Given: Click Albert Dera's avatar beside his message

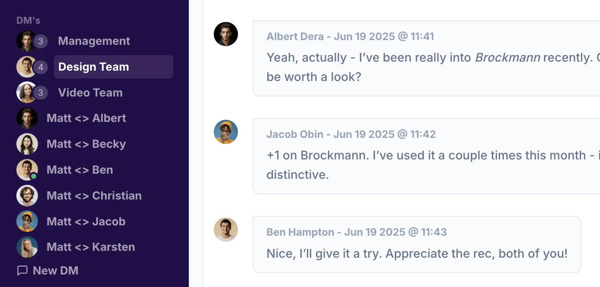Looking at the screenshot, I should click(226, 34).
